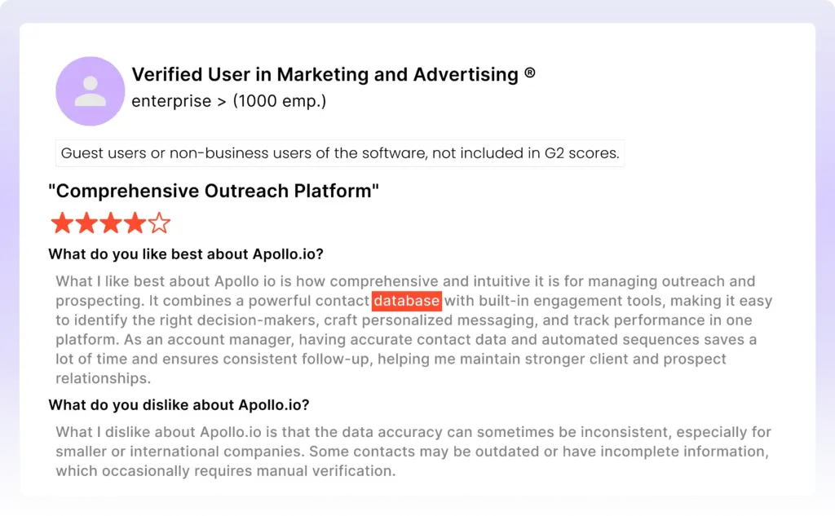The height and width of the screenshot is (516, 835).
Task: Click the empty fifth rating star
Action: point(160,223)
